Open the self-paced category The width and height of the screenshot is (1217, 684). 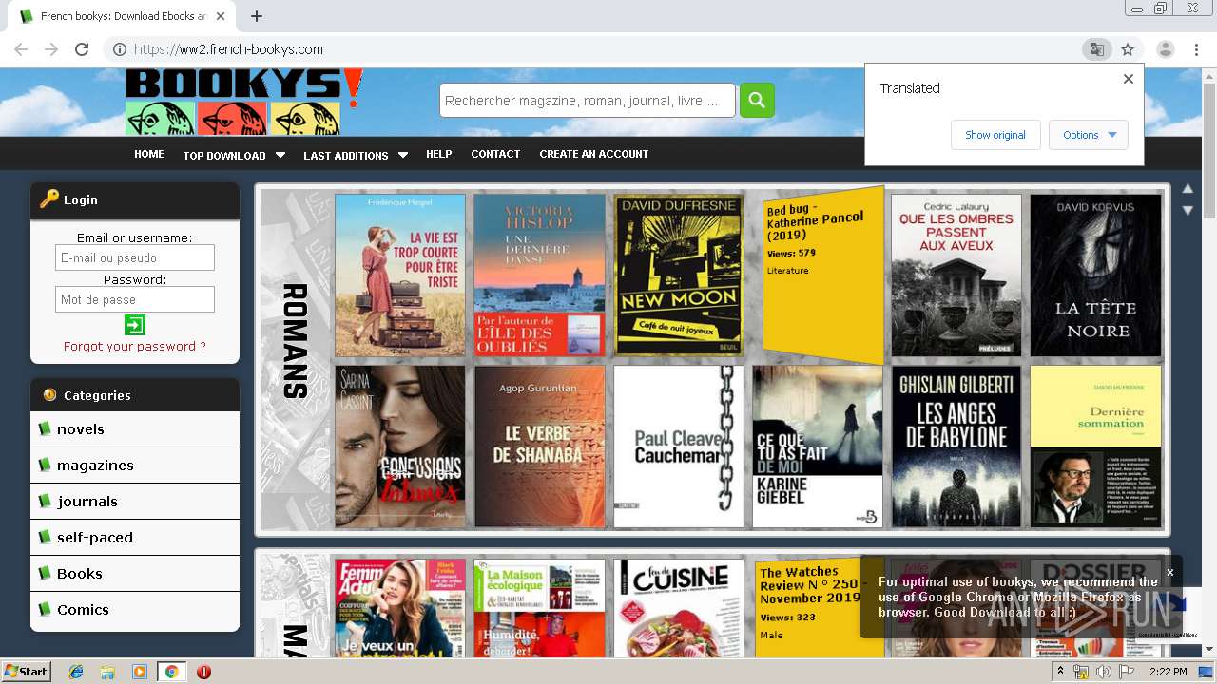pyautogui.click(x=135, y=538)
